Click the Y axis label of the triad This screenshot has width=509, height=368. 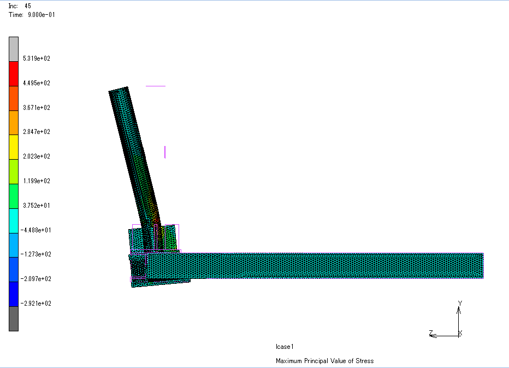[460, 303]
